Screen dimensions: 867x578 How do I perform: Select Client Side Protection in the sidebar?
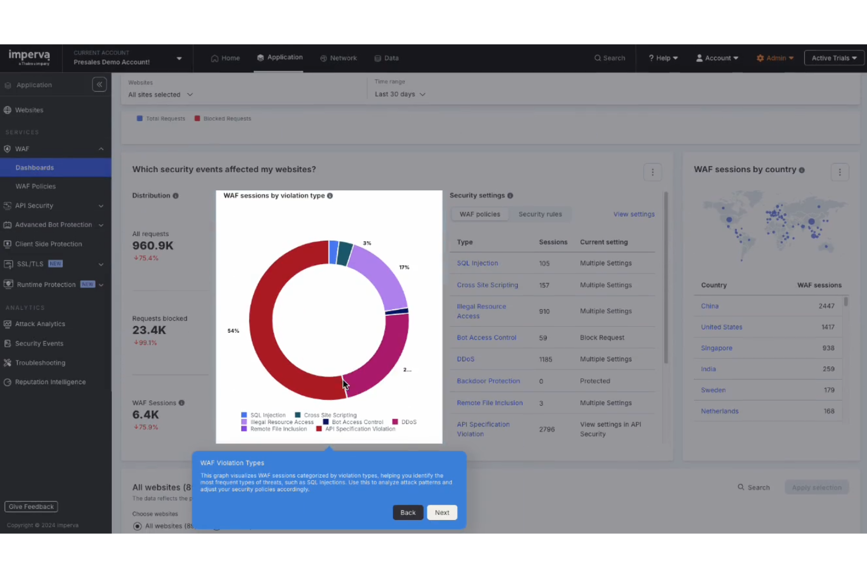(47, 244)
